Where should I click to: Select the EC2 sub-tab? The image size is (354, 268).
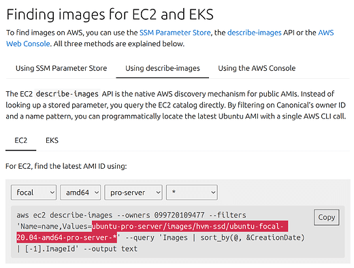click(x=21, y=140)
